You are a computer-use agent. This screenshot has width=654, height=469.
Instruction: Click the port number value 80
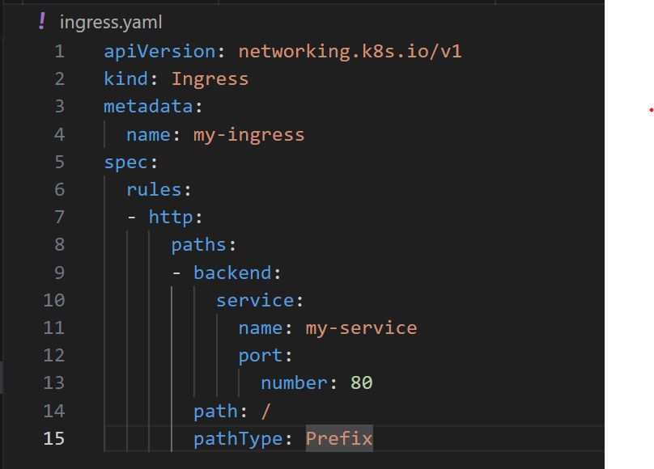(x=362, y=382)
